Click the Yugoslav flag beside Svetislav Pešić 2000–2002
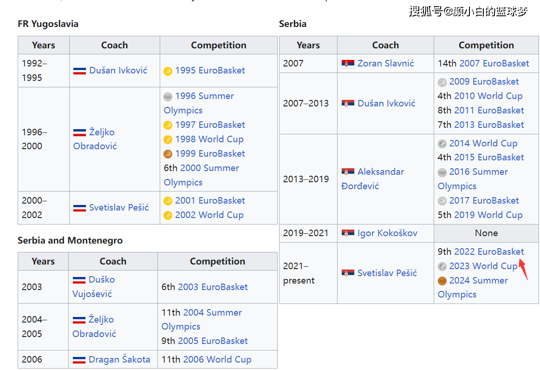This screenshot has height=370, width=540. 79,208
